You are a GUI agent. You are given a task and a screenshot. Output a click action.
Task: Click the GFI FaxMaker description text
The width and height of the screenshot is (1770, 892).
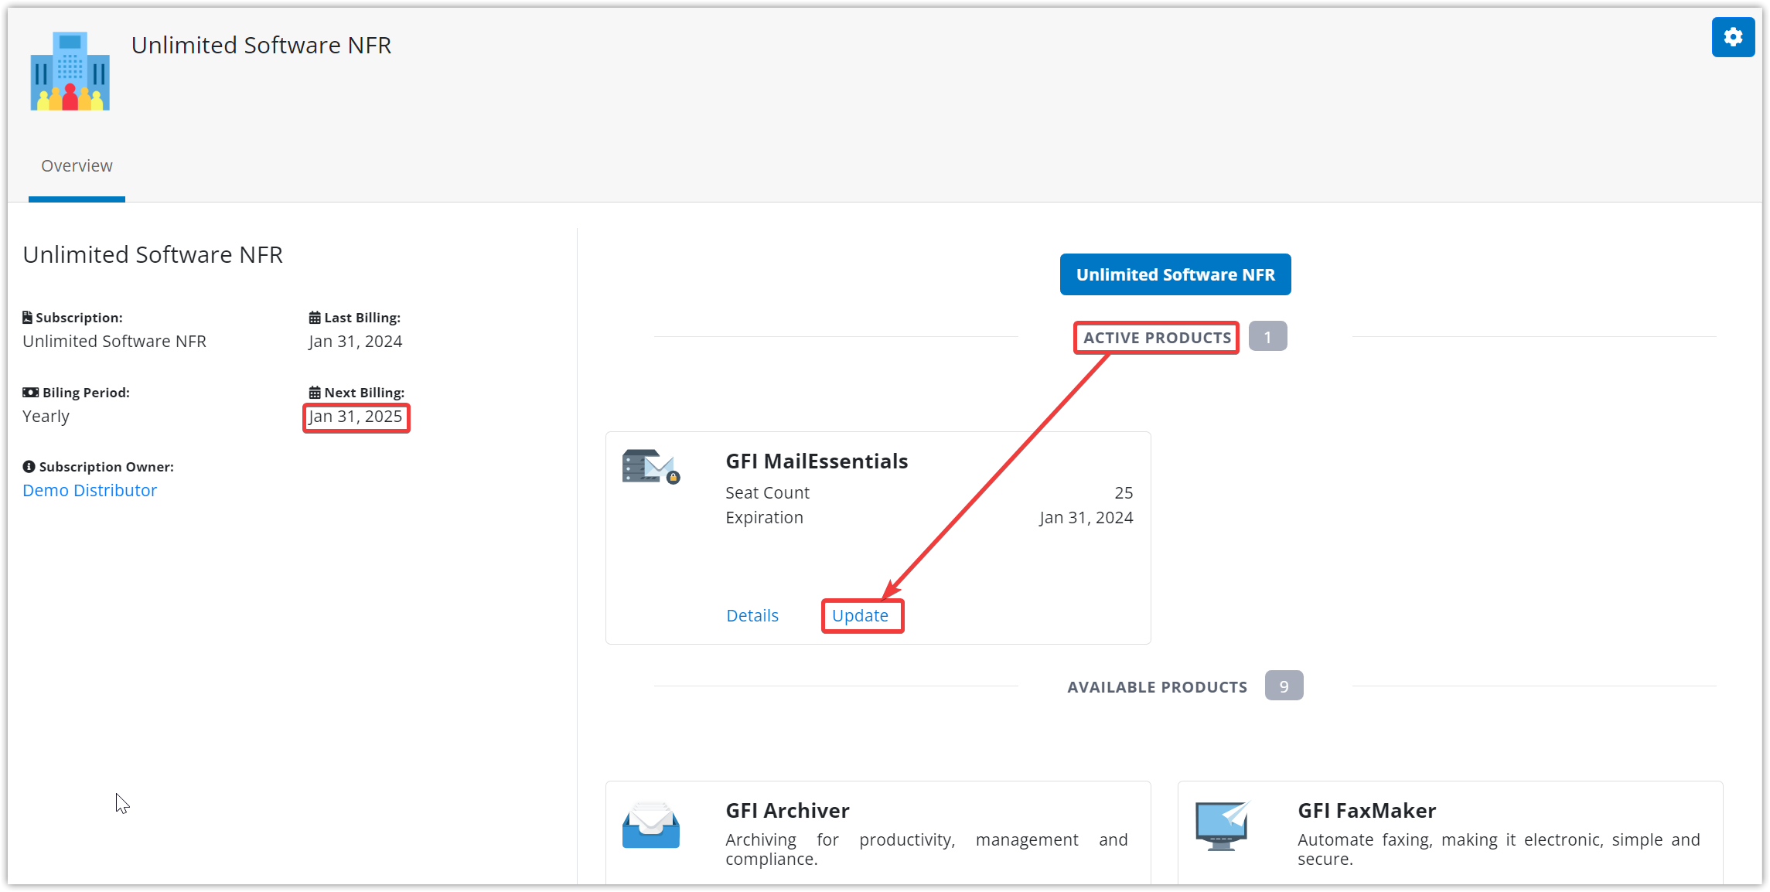1499,849
